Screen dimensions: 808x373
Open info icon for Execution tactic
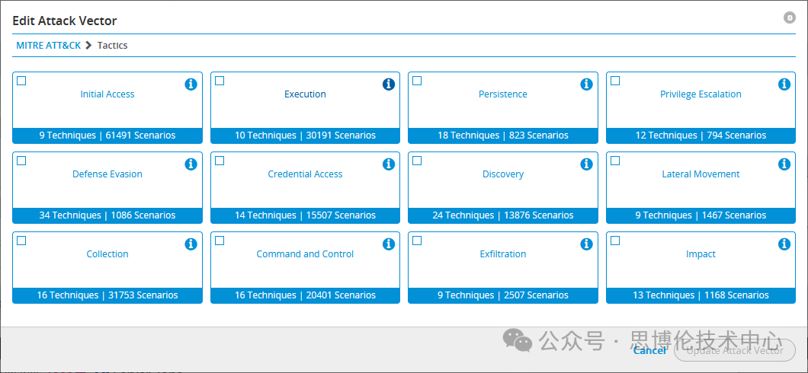(x=389, y=84)
